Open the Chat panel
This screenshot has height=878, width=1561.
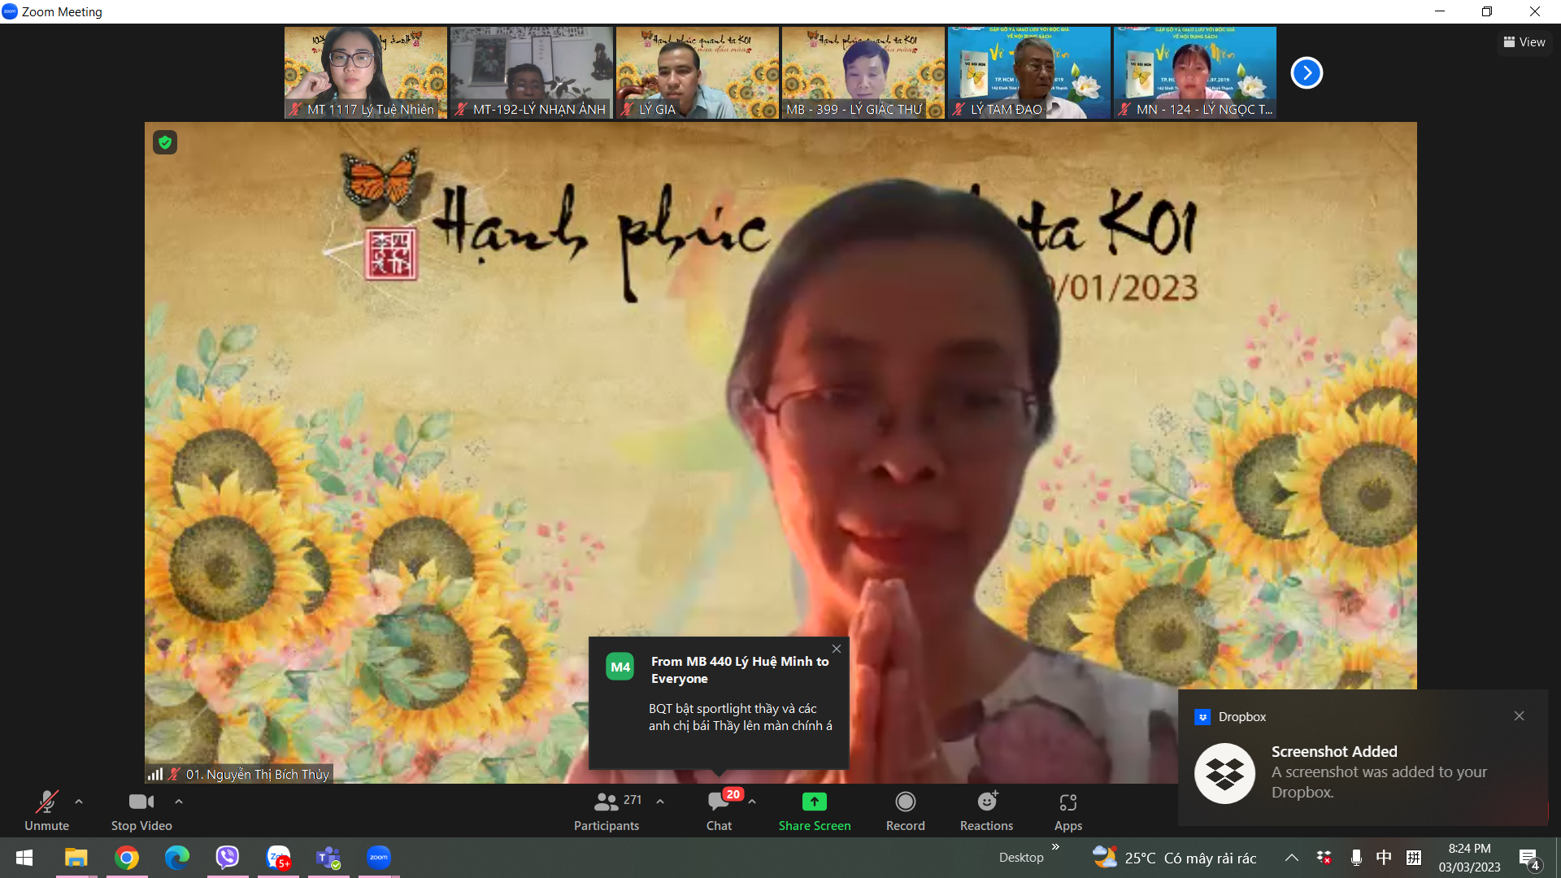(x=718, y=811)
